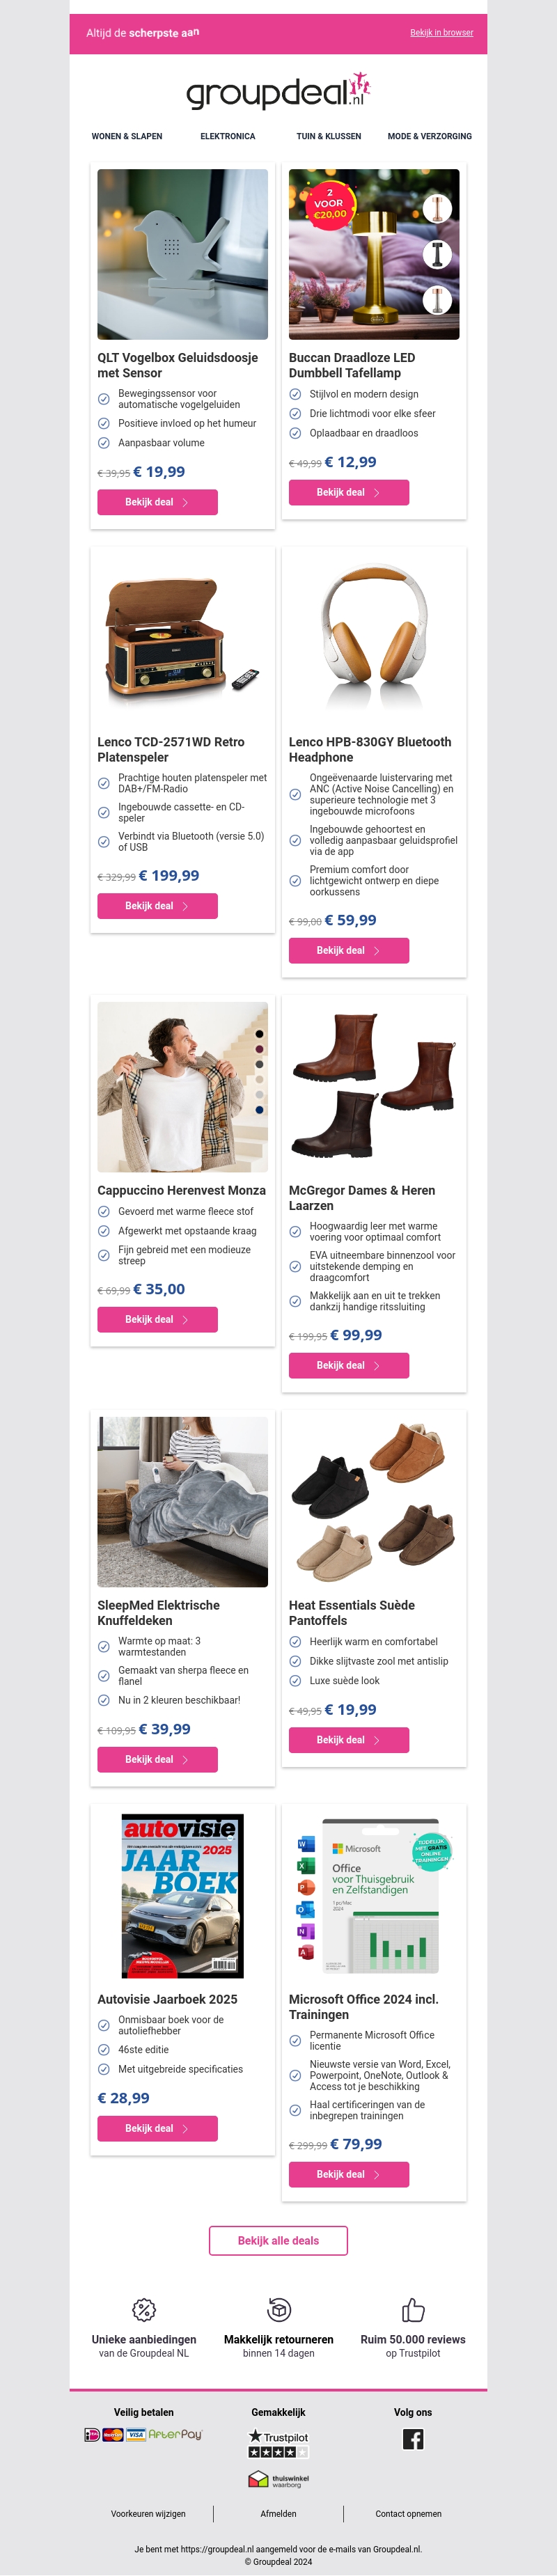
Task: Click Bekijk deal for Microsoft Office 2024
Action: (x=349, y=2175)
